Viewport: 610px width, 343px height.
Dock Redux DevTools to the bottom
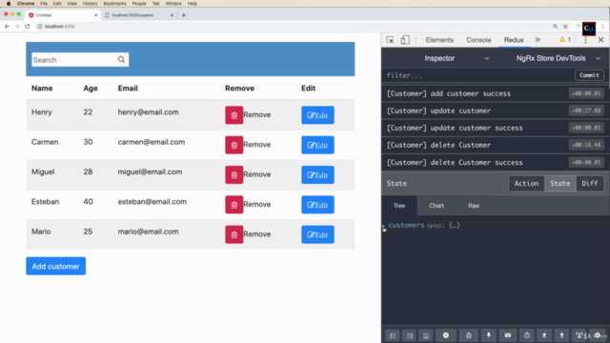point(426,335)
